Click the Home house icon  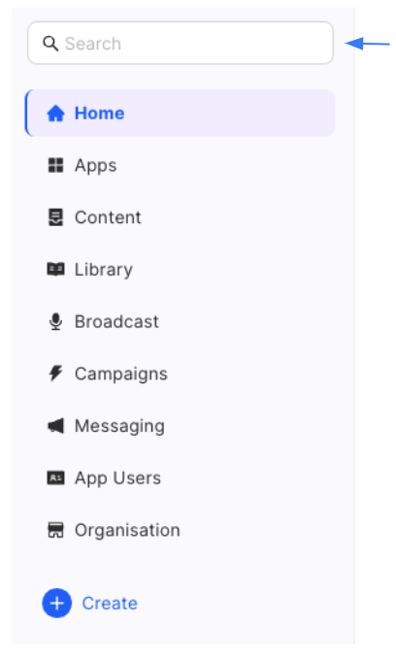(x=55, y=114)
